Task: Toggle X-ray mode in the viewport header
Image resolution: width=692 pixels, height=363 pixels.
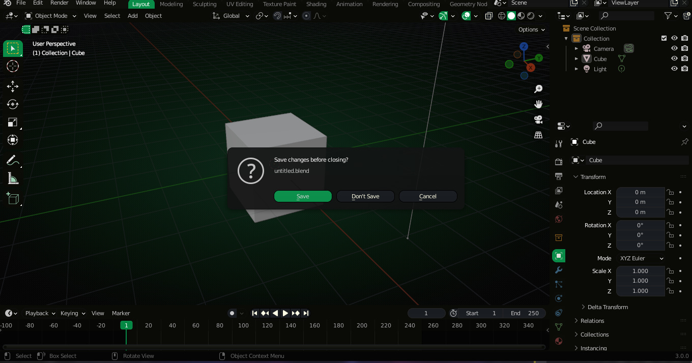Action: [488, 16]
